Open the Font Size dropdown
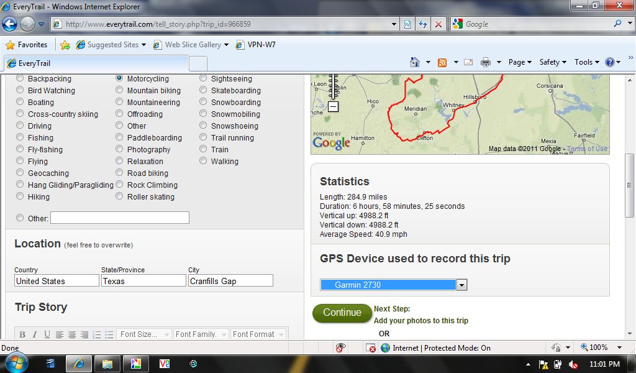 point(144,334)
